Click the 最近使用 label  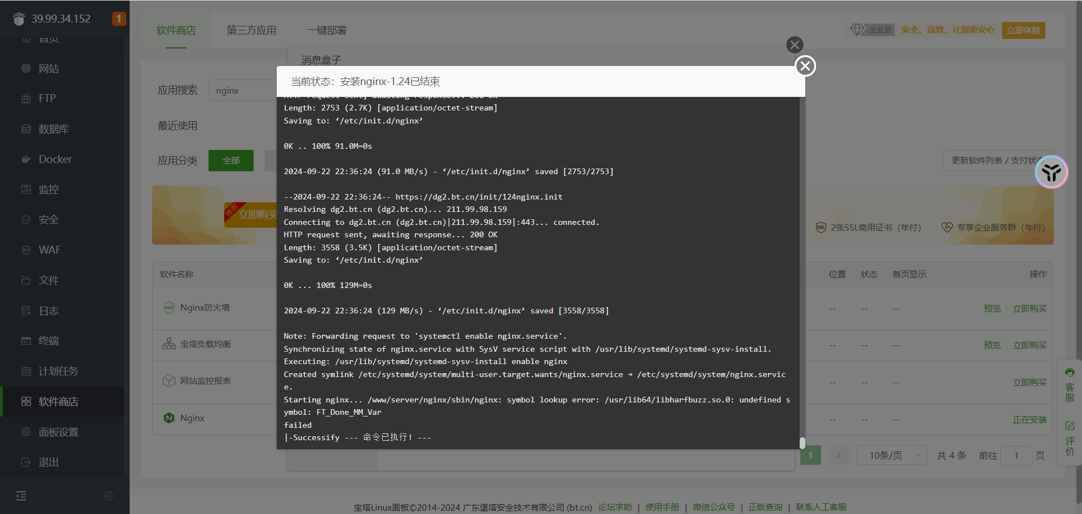tap(178, 126)
